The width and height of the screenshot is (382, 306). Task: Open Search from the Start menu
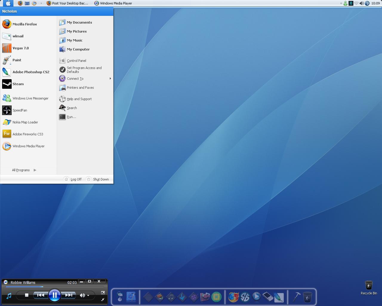click(x=85, y=108)
